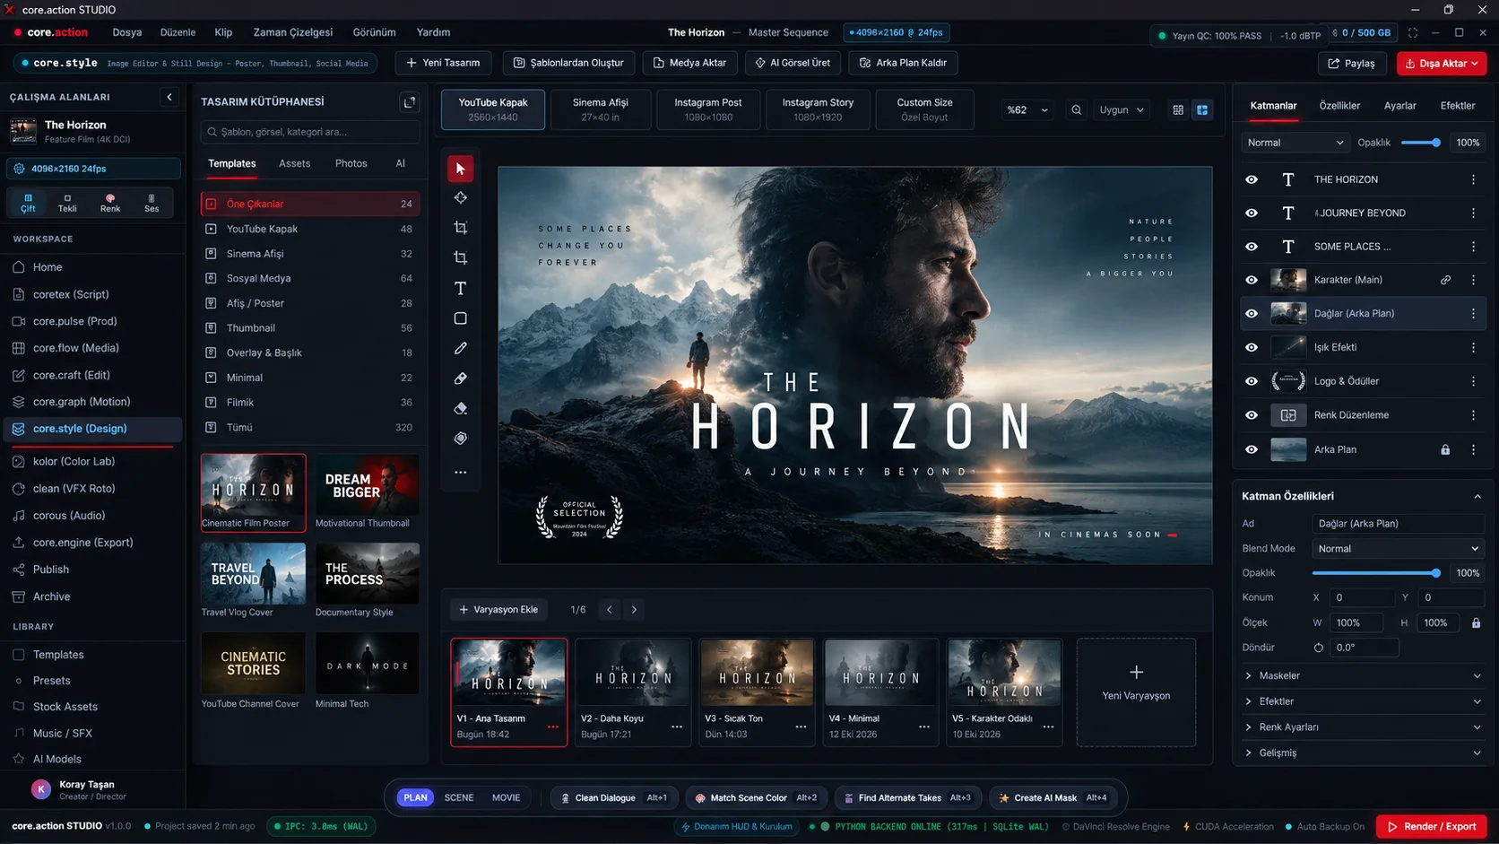This screenshot has height=844, width=1499.
Task: Switch to single grid view icon
Action: point(1178,110)
